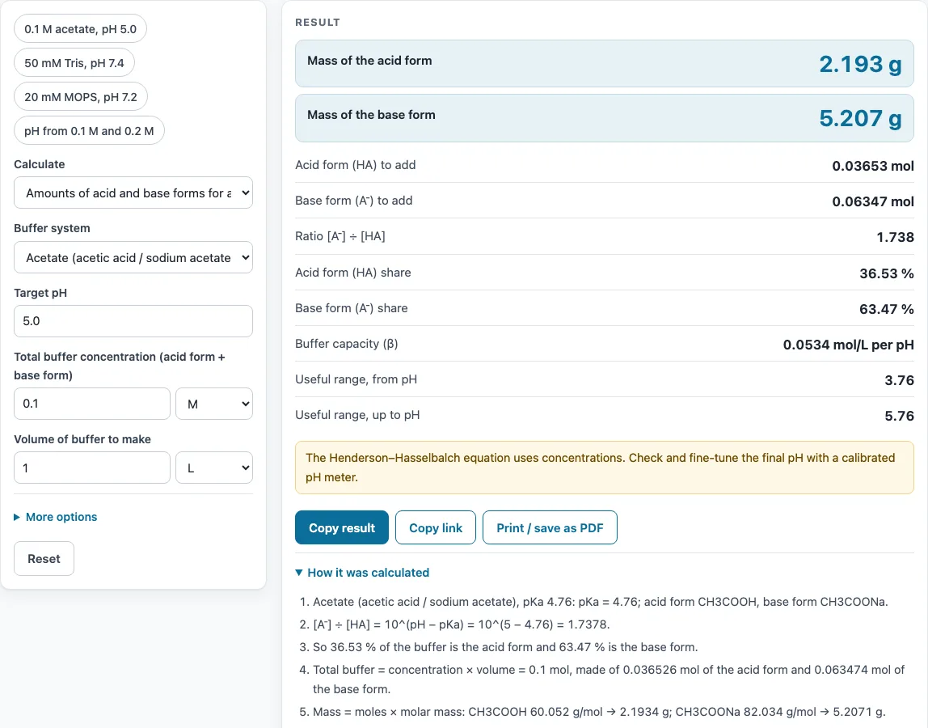The height and width of the screenshot is (728, 928).
Task: Click the useful range lower value 3.76
Action: pyautogui.click(x=900, y=379)
